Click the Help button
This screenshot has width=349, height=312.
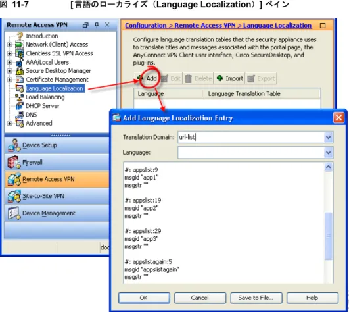[312, 298]
